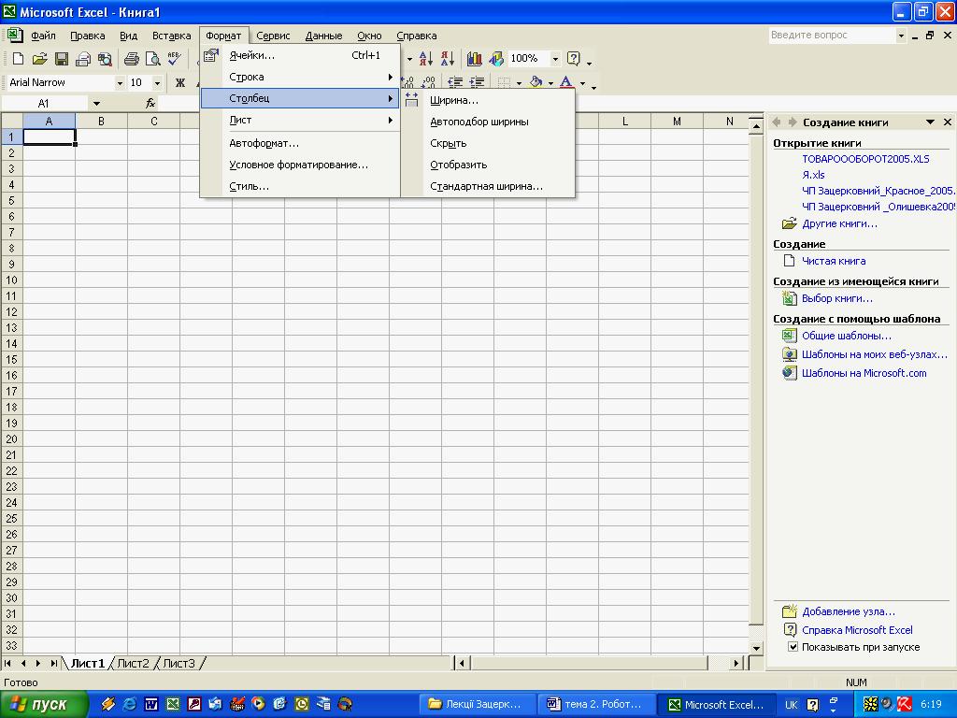Open Print Preview from the toolbar
Viewport: 957px width, 718px height.
[x=152, y=59]
